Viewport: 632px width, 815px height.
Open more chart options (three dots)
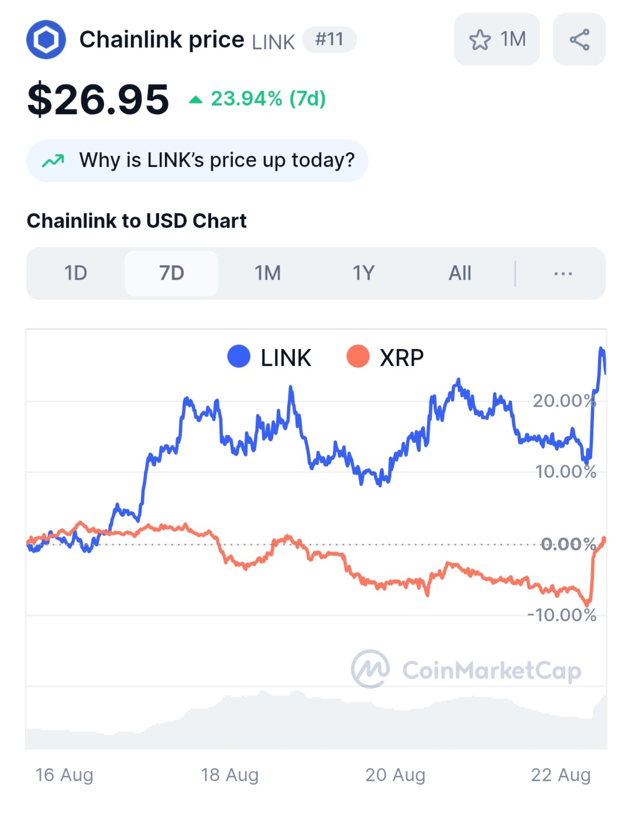tap(563, 273)
